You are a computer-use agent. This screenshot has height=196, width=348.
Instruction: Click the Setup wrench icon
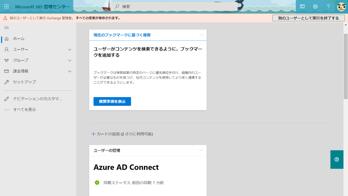6,82
